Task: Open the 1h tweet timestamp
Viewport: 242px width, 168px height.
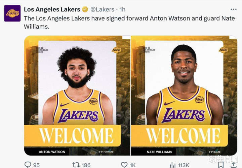Action: [x=122, y=9]
